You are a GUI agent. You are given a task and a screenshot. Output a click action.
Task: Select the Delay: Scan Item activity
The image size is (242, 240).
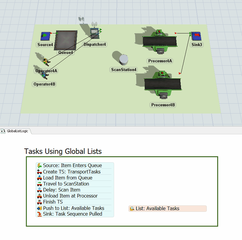tap(62, 190)
